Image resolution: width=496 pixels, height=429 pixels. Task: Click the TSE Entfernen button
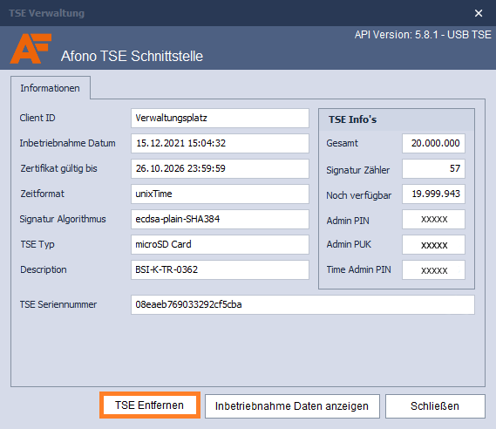pyautogui.click(x=150, y=405)
